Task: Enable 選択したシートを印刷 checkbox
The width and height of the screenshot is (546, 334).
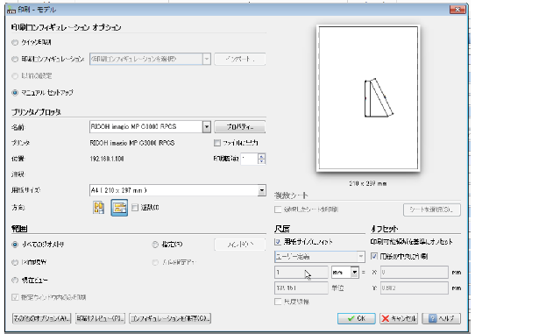Action: coord(278,210)
